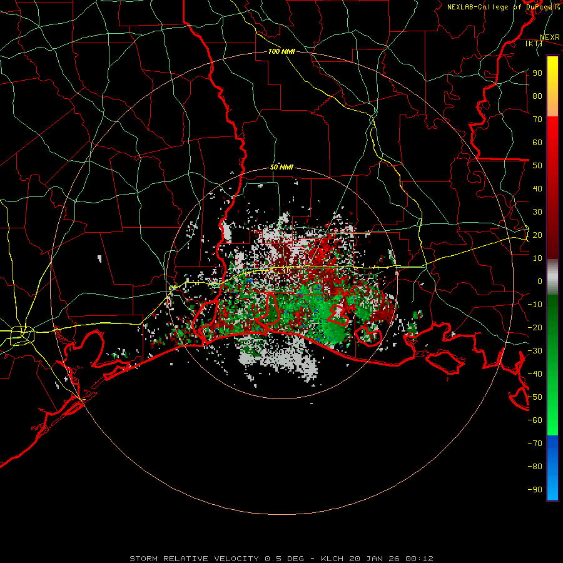This screenshot has width=563, height=563.
Task: Click the -50 value on velocity scale
Action: [535, 397]
